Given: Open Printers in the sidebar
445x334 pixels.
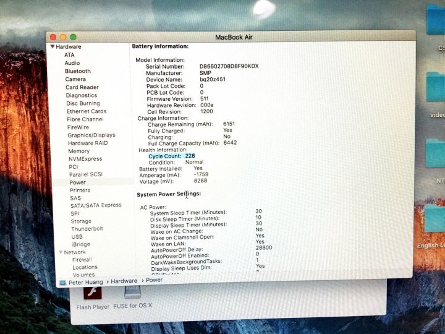Looking at the screenshot, I should click(x=80, y=191).
